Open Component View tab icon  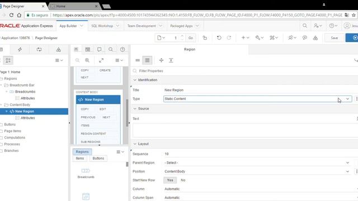(x=87, y=49)
